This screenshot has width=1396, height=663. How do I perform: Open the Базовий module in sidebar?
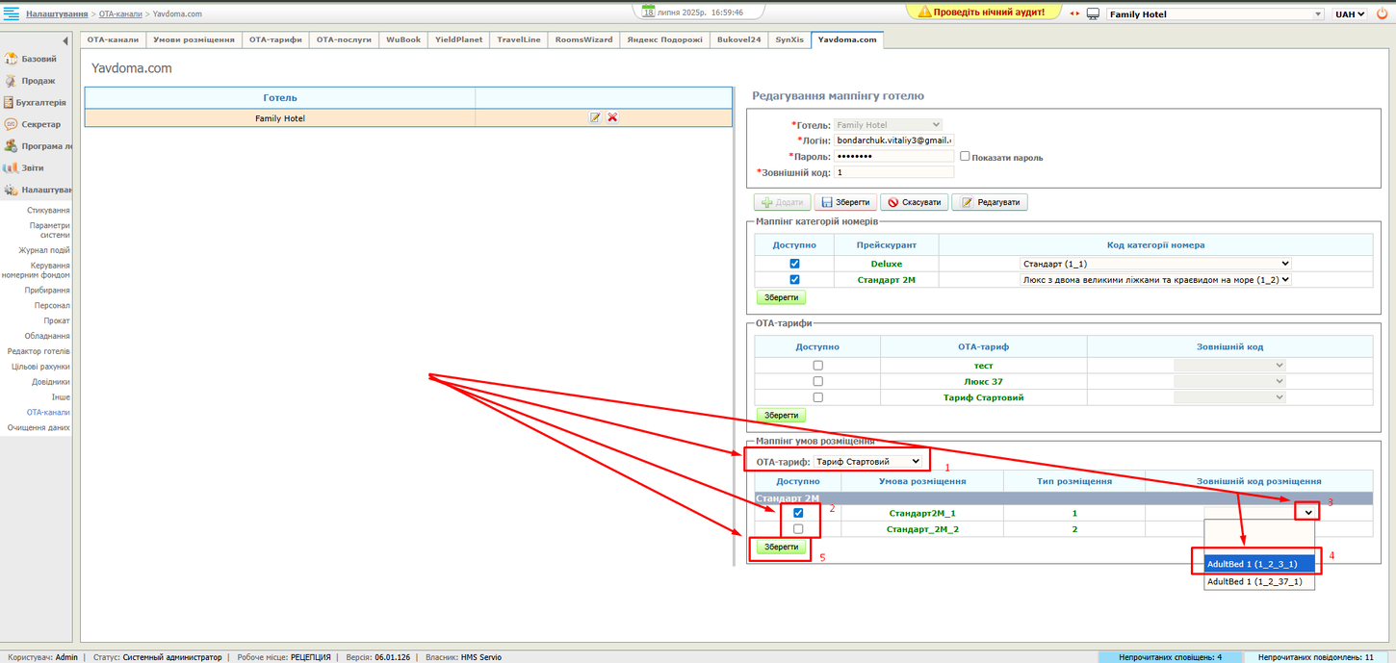point(37,59)
